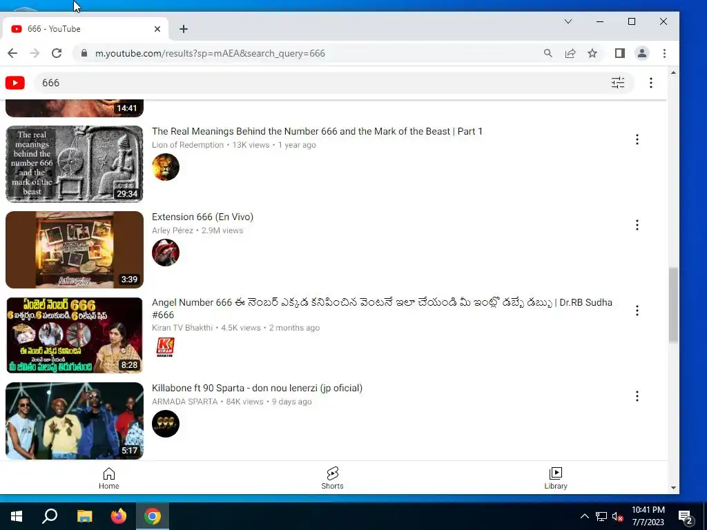This screenshot has width=707, height=530.
Task: Open options for Extension 666 (En Vivo)
Action: (x=637, y=225)
